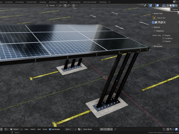The height and width of the screenshot is (134, 179).
Task: Click the Options button in viewport
Action: 175,9
